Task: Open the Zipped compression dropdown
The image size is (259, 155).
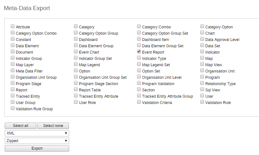Action: [37, 141]
